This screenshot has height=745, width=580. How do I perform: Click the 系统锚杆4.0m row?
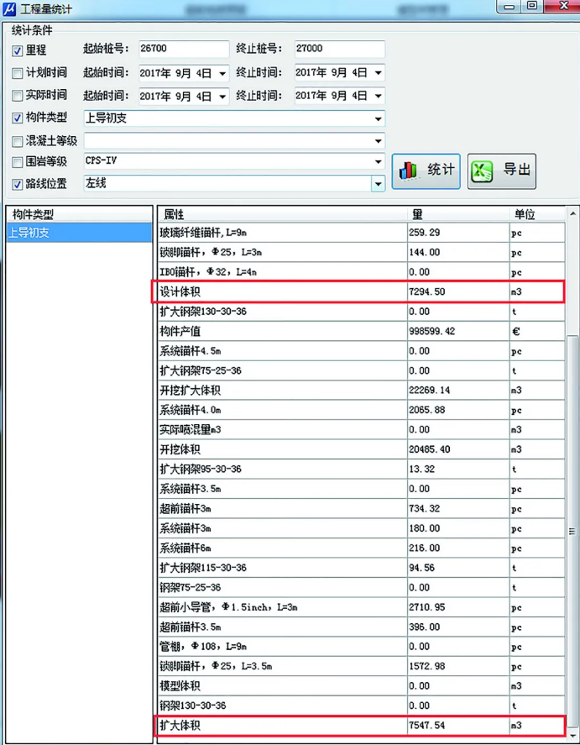[x=362, y=410]
